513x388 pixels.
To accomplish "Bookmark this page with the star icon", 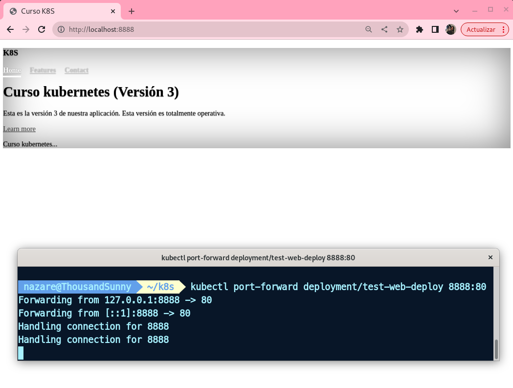I will [x=400, y=29].
